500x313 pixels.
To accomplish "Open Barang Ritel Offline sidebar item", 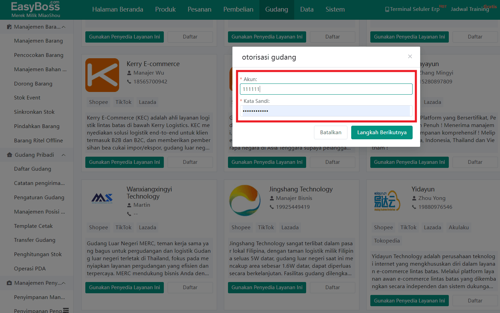I will coord(38,141).
